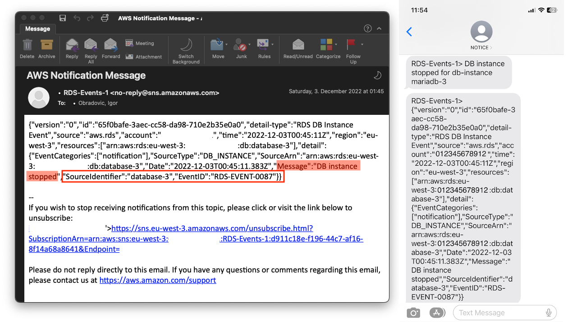Choose the Meeting reply option
586x322 pixels.
pyautogui.click(x=140, y=43)
